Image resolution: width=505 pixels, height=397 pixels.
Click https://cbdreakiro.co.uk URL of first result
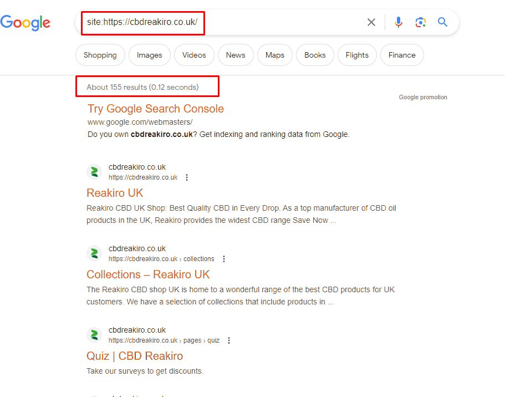pos(143,177)
